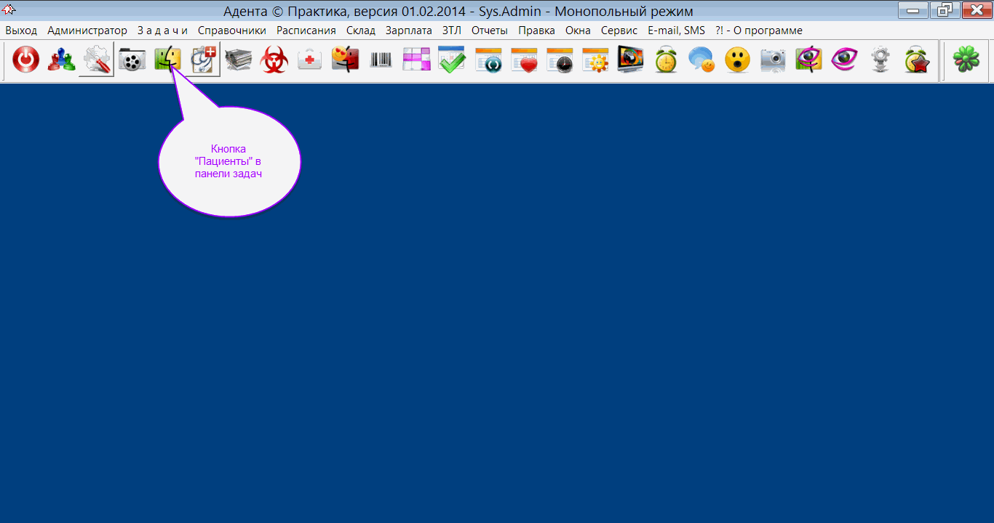Click the camera icon in toolbar
Viewport: 994px width, 523px height.
click(773, 60)
